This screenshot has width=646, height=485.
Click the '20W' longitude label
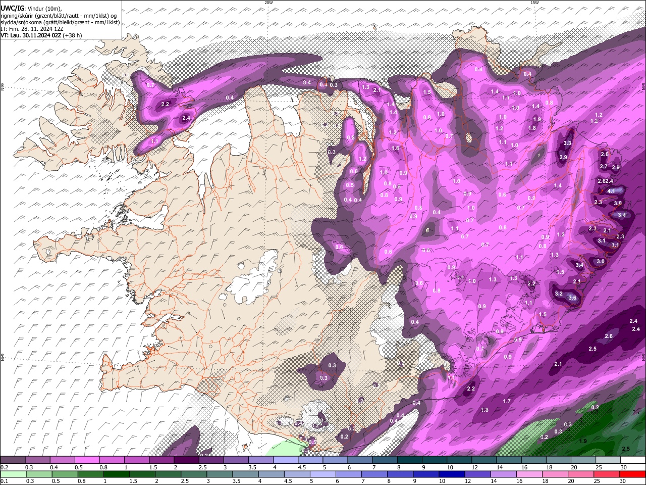268,3
